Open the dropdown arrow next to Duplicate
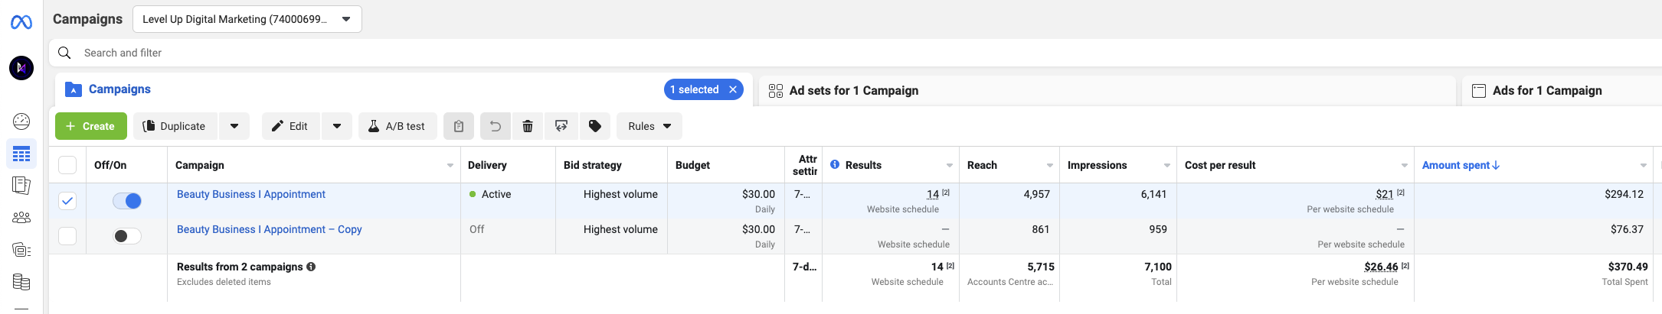The image size is (1662, 314). (x=234, y=126)
